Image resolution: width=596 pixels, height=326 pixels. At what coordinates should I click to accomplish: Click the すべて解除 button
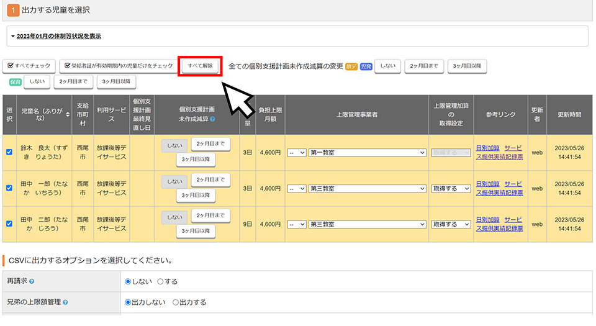coord(200,66)
